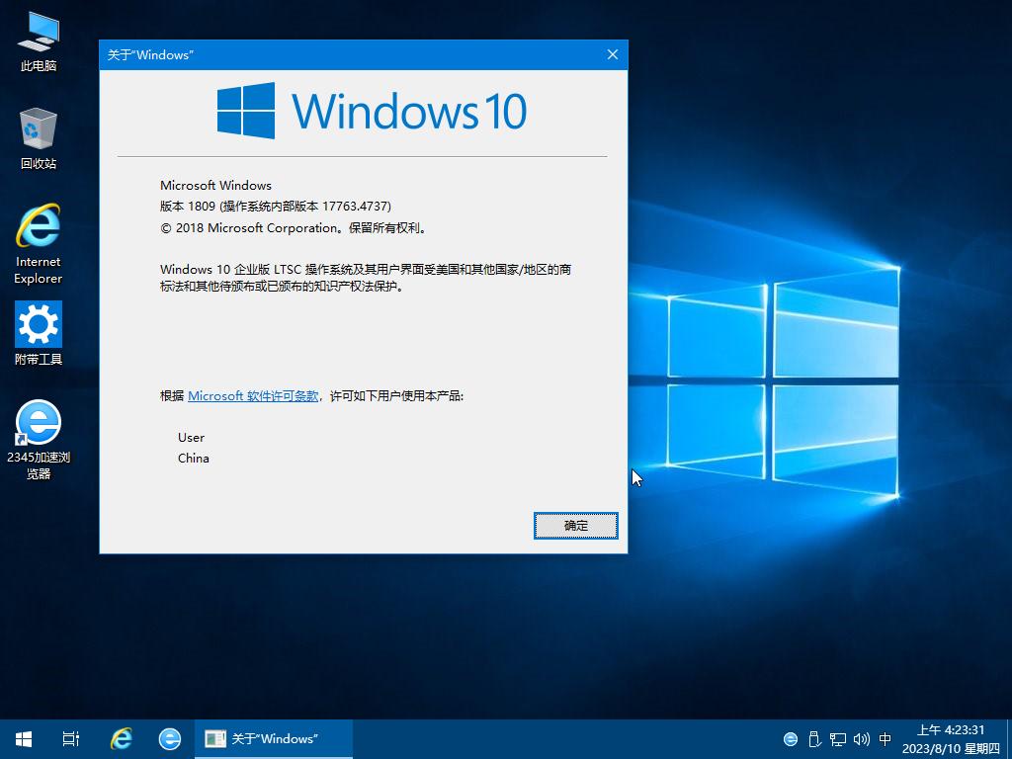Screen dimensions: 1012x759
Task: Open the volume speaker tray icon
Action: tap(861, 739)
